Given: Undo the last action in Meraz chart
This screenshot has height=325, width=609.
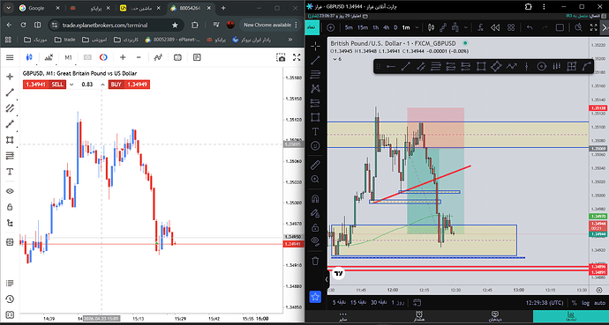Looking at the screenshot, I should (530, 27).
